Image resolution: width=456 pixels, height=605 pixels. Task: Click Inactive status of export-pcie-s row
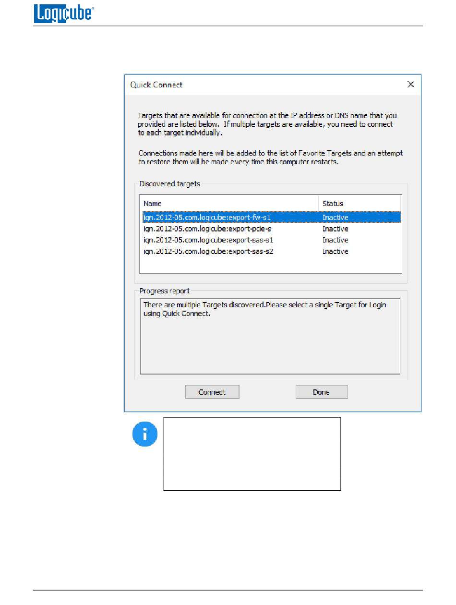pos(336,229)
